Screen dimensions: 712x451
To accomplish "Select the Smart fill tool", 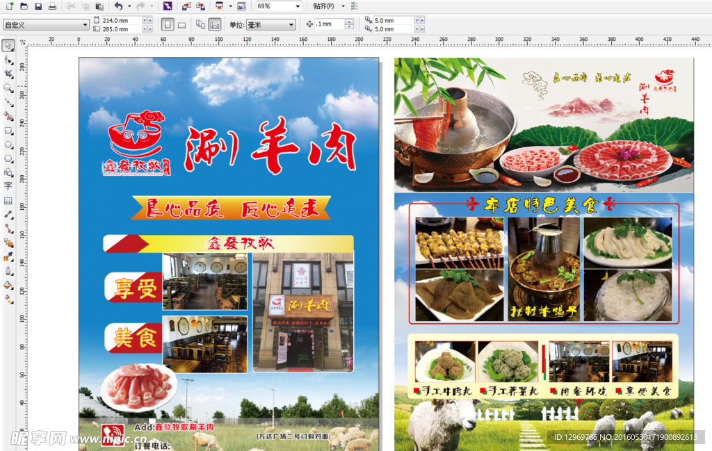I will pos(8,116).
